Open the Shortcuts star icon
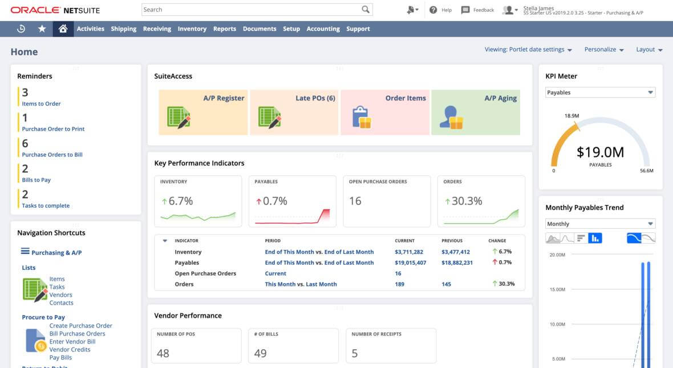673x368 pixels. (x=42, y=29)
